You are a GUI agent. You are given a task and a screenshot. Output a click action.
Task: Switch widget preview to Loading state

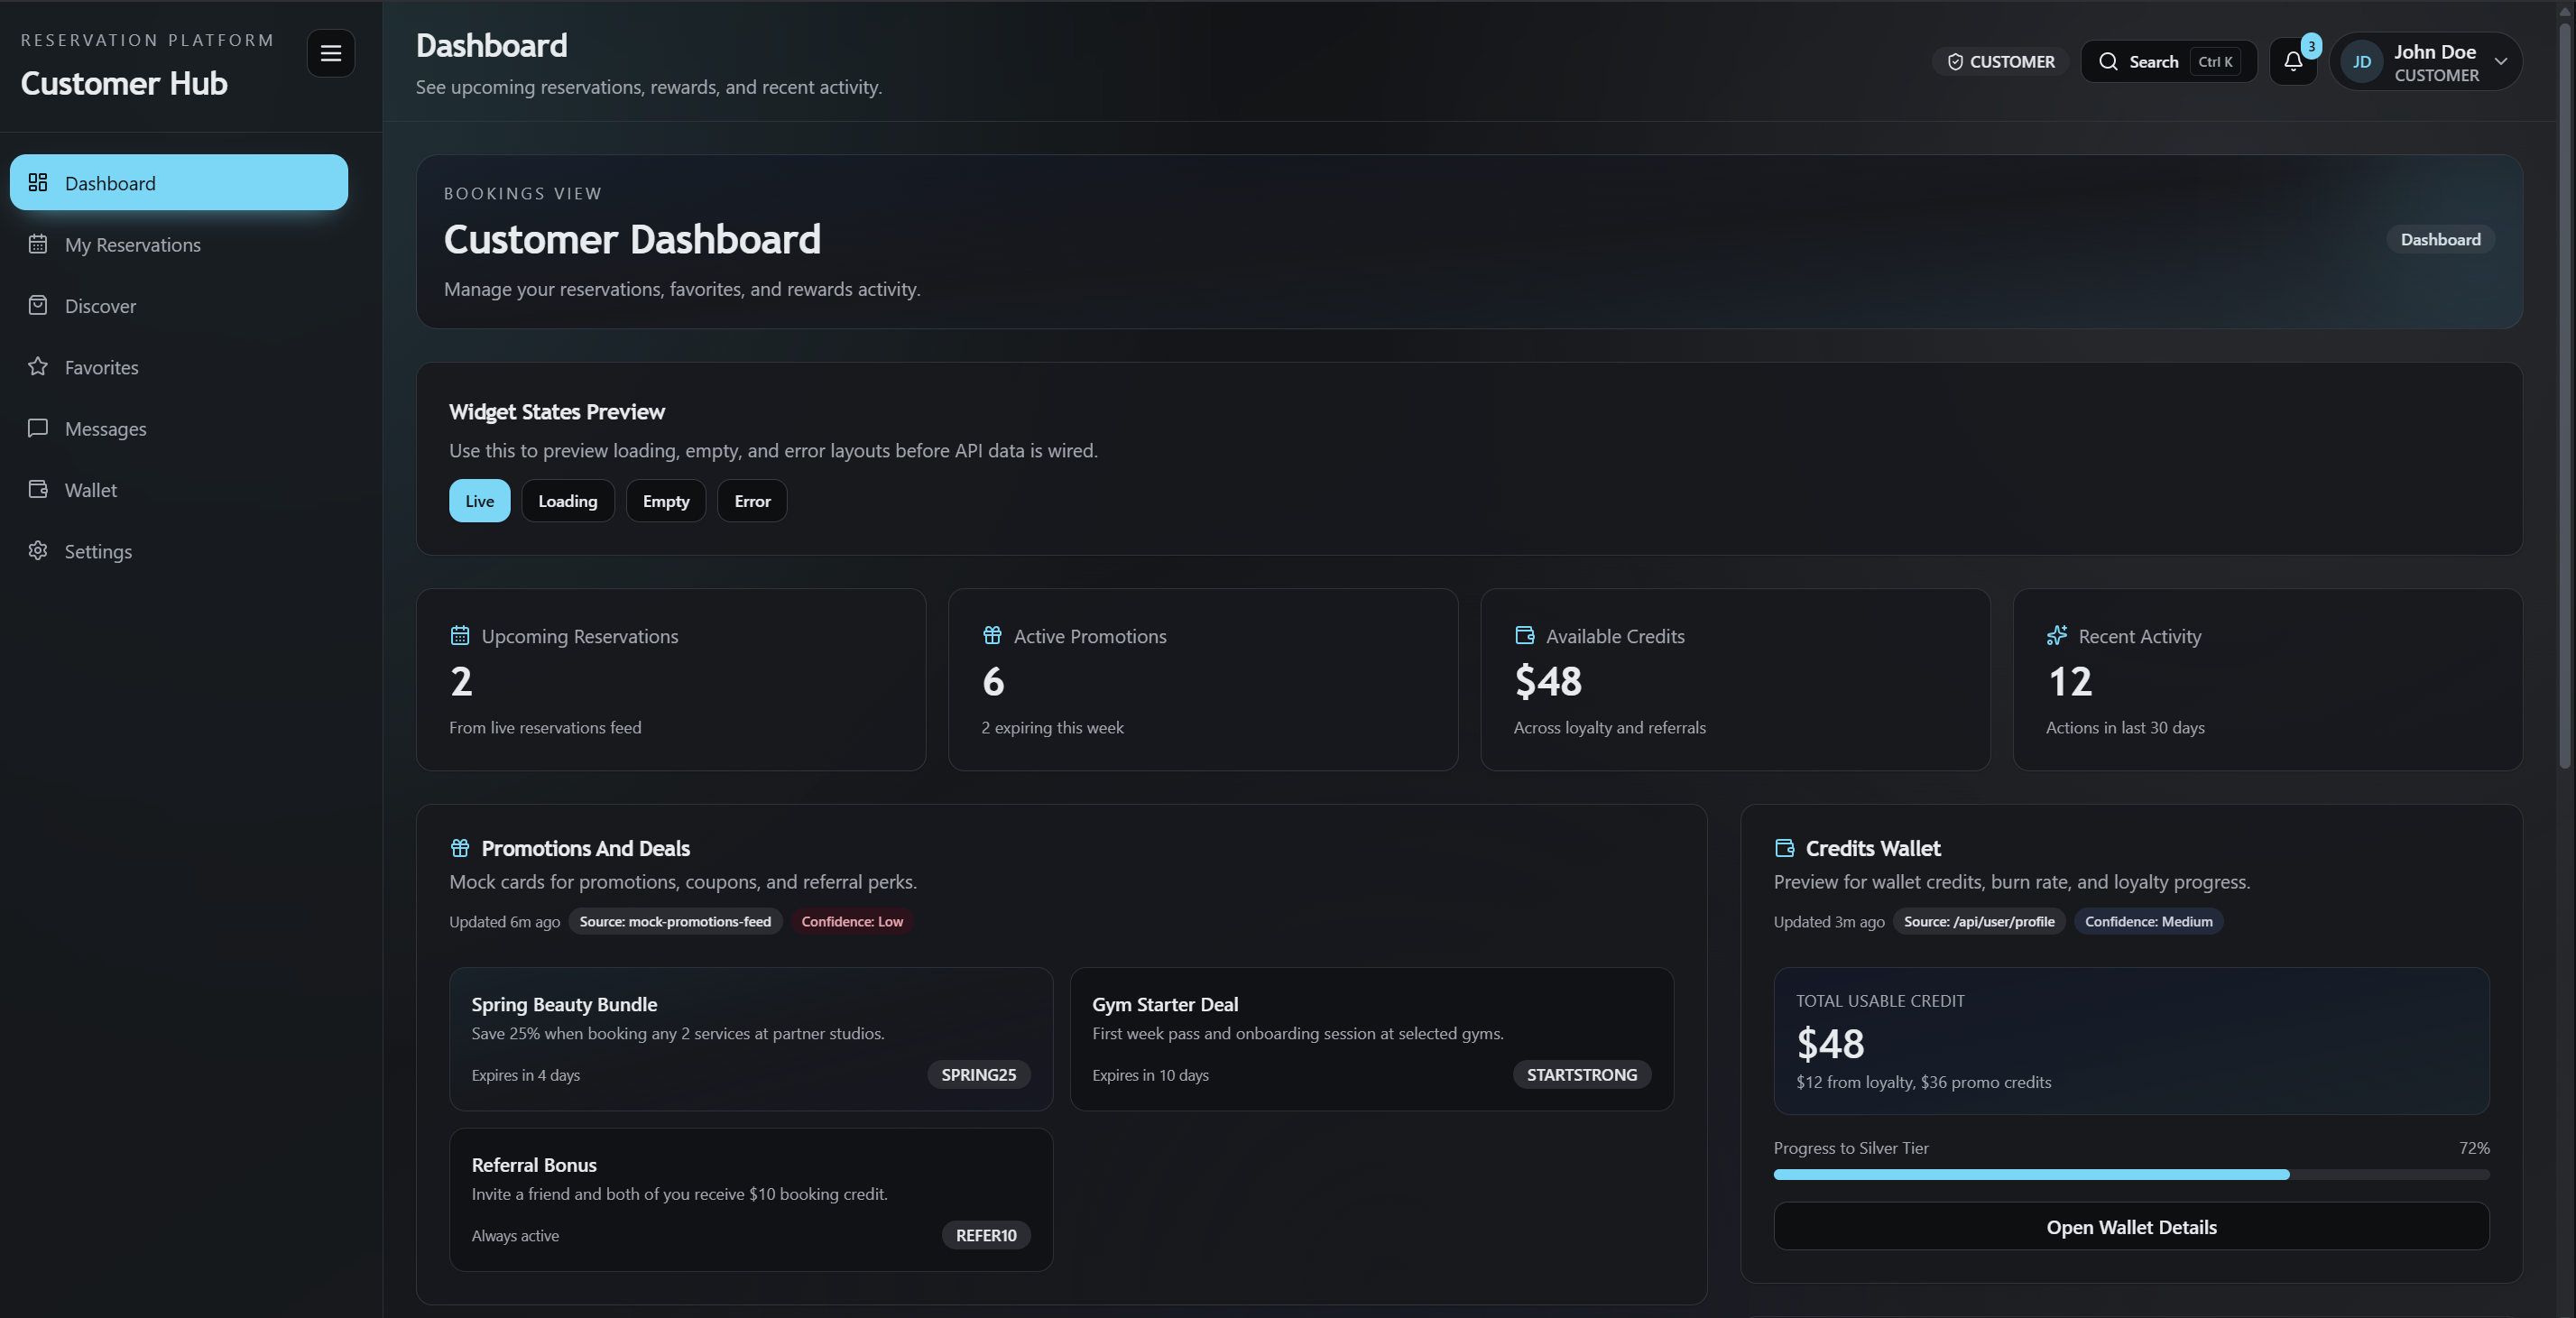tap(567, 500)
